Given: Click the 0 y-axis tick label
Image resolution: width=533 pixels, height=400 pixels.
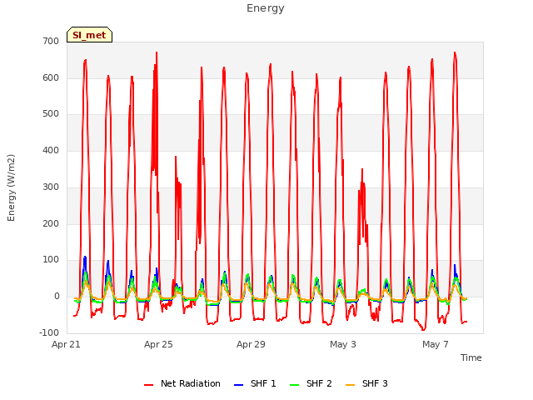Looking at the screenshot, I should [x=57, y=297].
